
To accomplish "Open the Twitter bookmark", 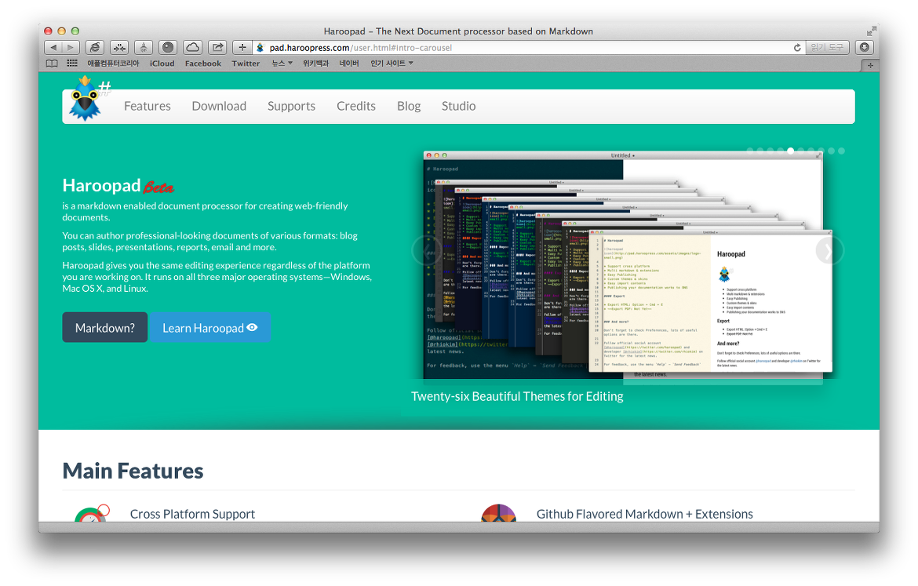I will (x=246, y=64).
